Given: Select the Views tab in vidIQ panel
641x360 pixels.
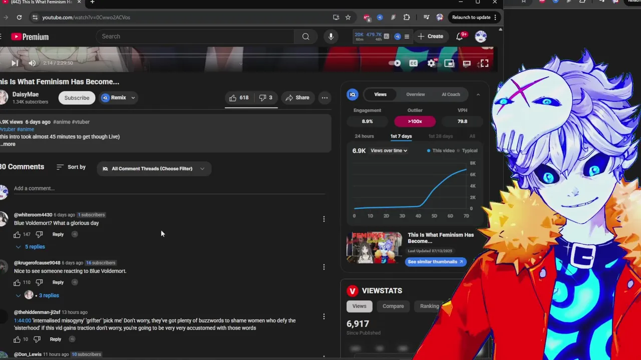Looking at the screenshot, I should tap(380, 94).
